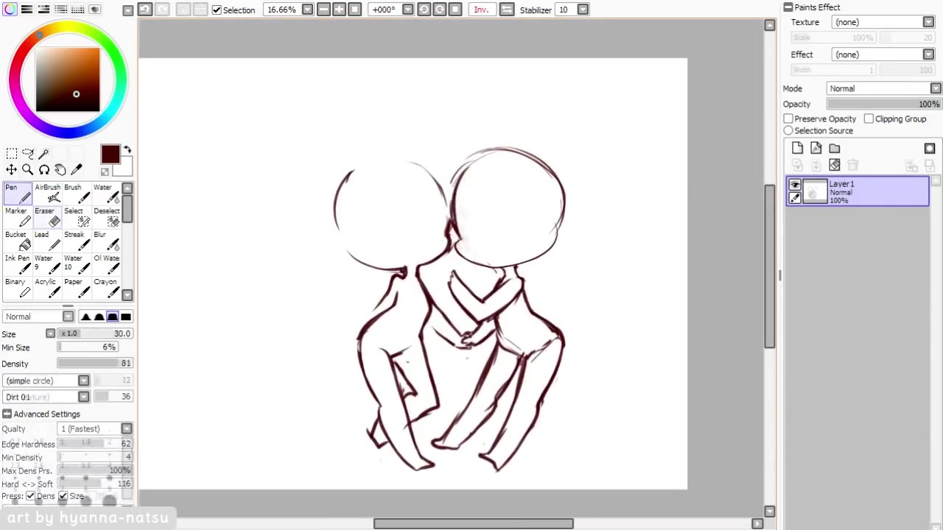Create a new layer folder
Image resolution: width=943 pixels, height=530 pixels.
(834, 148)
